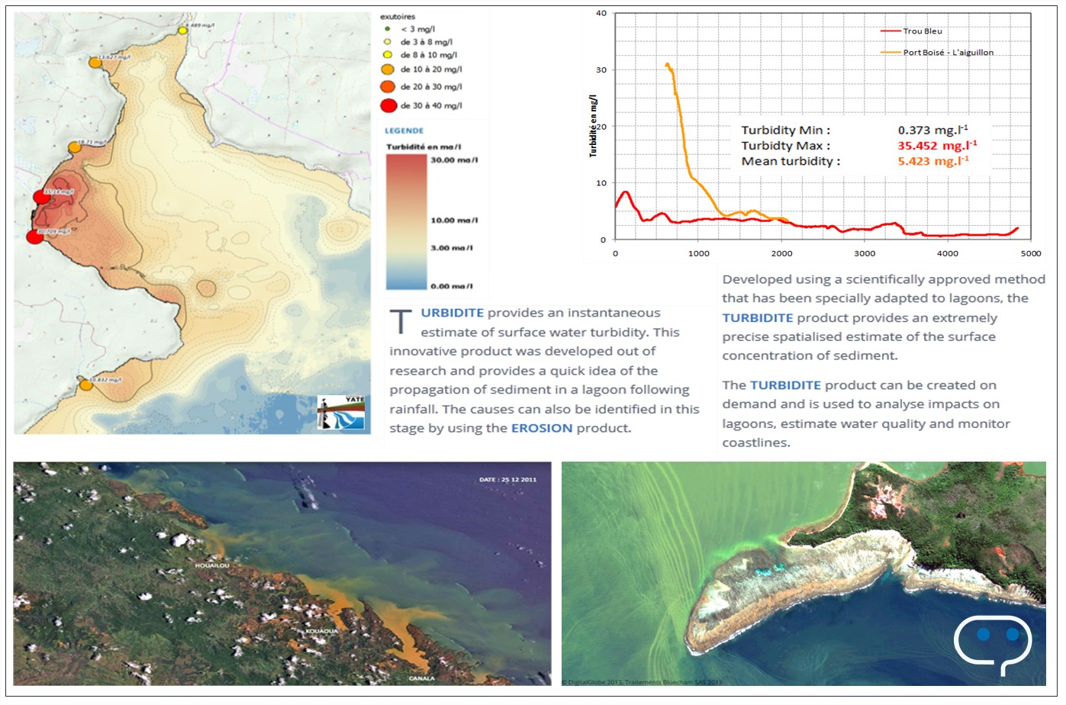The height and width of the screenshot is (705, 1066).
Task: Click the 'HOUAILOU' place label
Action: [x=211, y=565]
